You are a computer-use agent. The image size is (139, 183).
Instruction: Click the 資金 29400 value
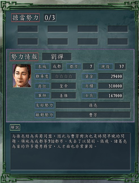[x=111, y=76]
